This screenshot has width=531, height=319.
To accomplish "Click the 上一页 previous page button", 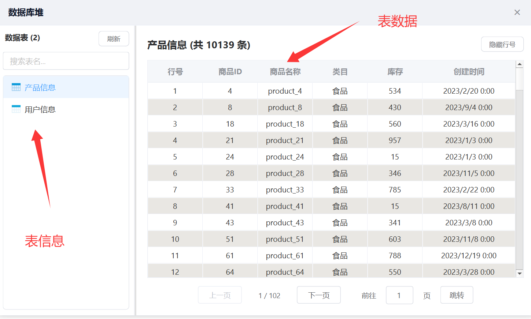I will (220, 295).
